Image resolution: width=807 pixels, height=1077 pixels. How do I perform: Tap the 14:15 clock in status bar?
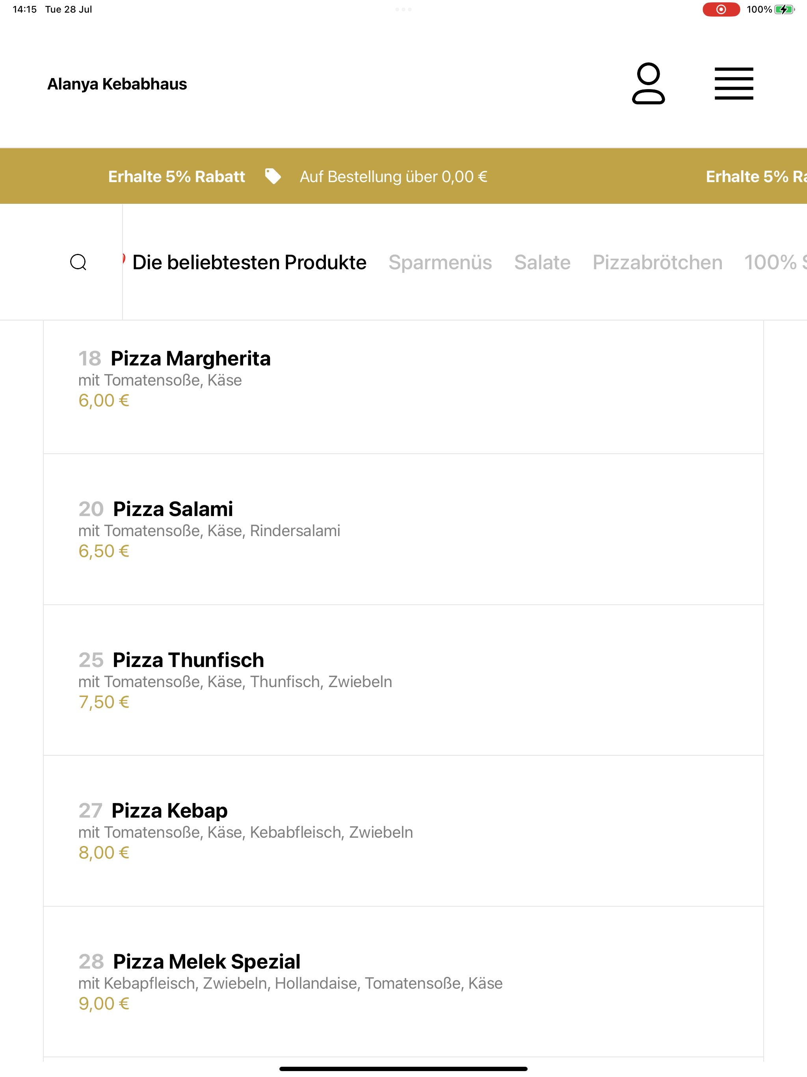click(25, 9)
